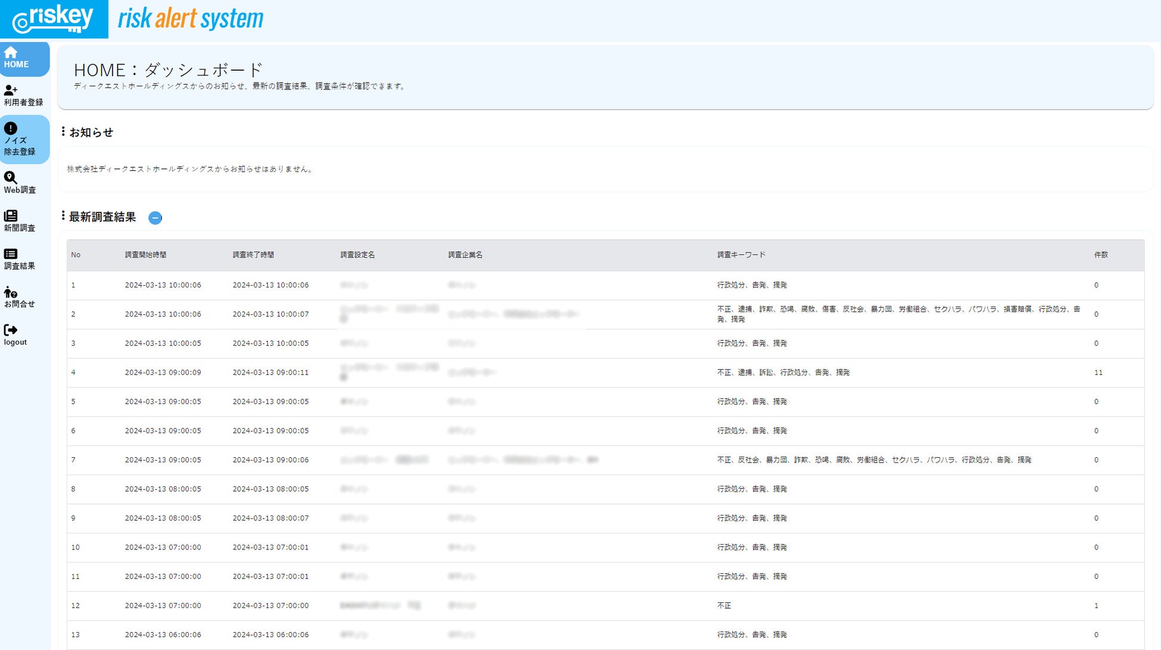Click the 件数 column header
Viewport: 1161px width, 650px height.
1101,255
